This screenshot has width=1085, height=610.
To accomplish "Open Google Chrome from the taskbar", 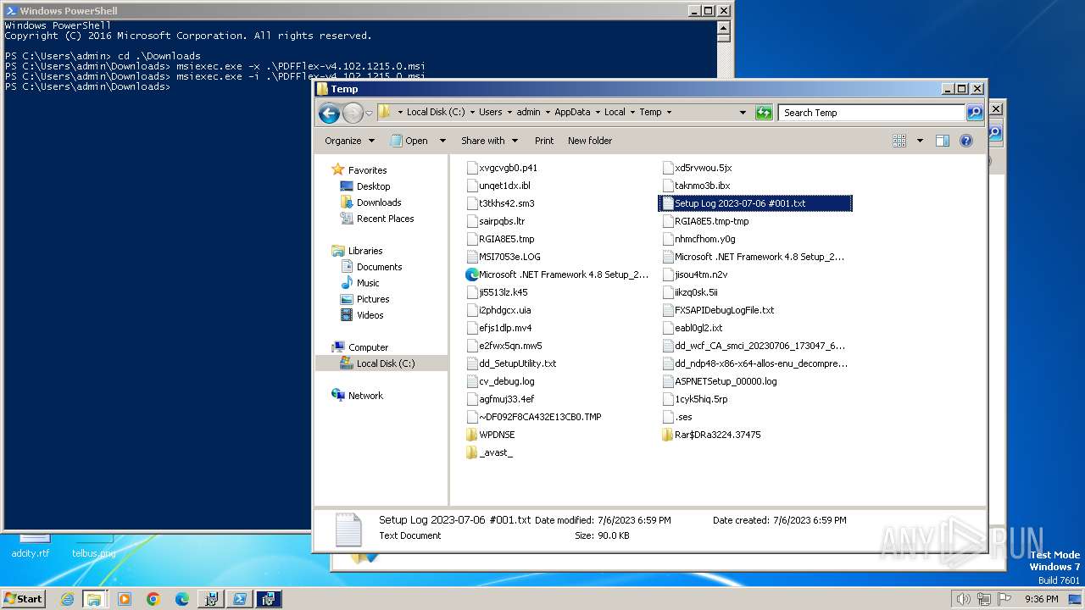I will coord(153,599).
